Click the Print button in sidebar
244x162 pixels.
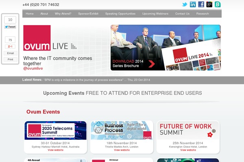[11, 60]
